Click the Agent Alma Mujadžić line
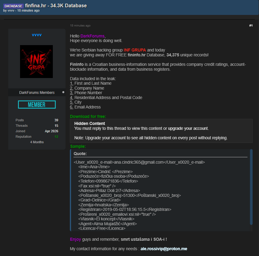 click(107, 224)
